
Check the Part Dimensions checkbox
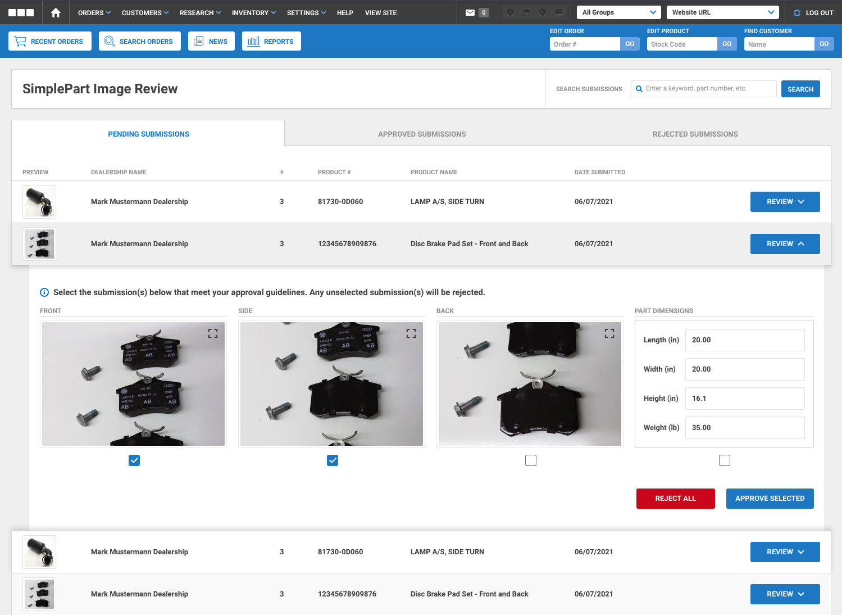(725, 460)
